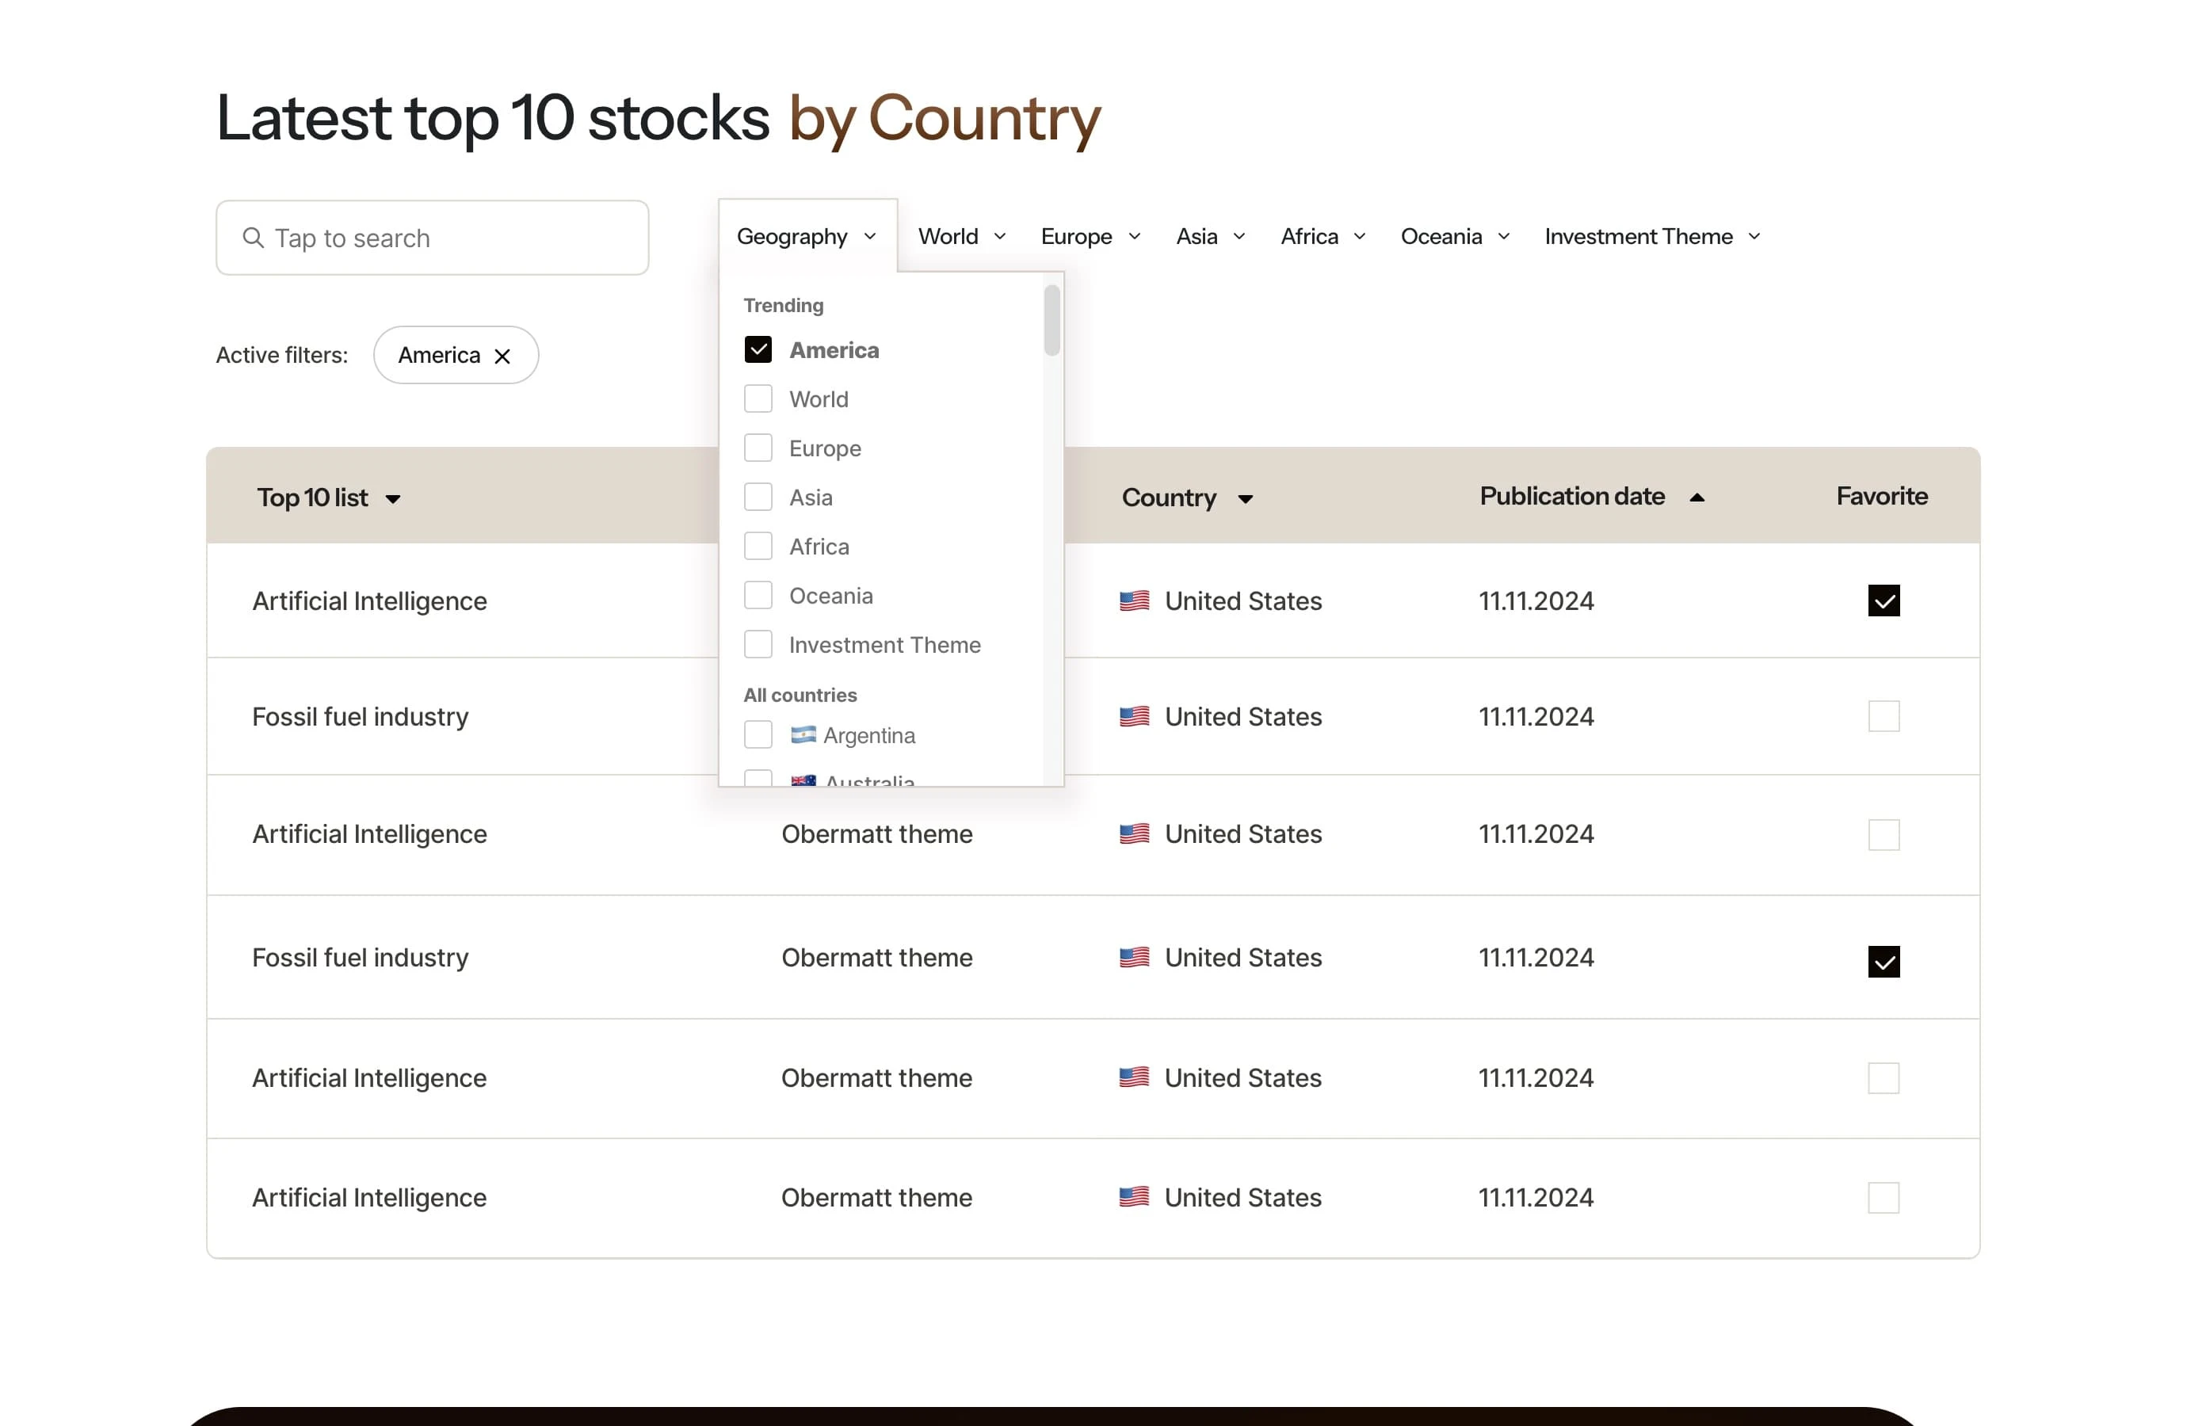Click the magnifier search icon

tap(253, 238)
